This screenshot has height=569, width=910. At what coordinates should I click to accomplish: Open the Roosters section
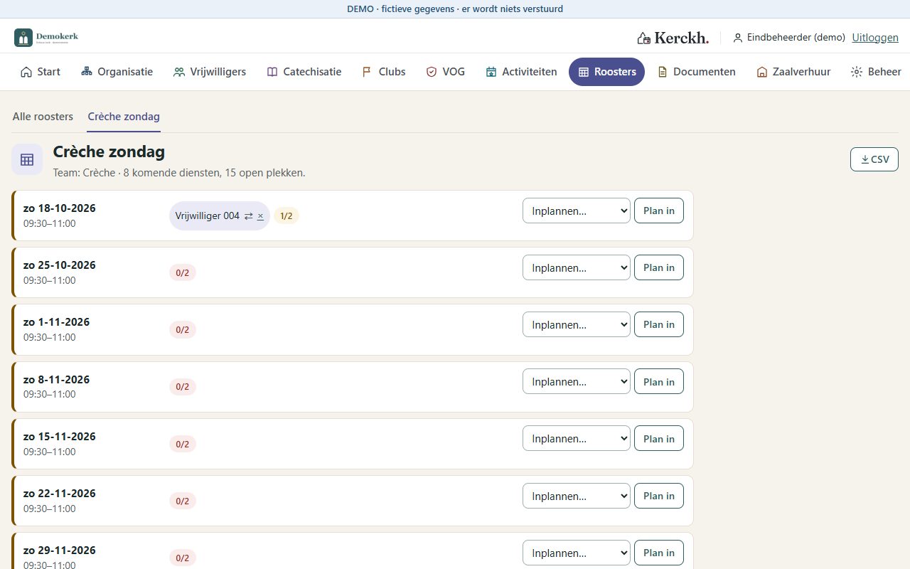tap(606, 72)
